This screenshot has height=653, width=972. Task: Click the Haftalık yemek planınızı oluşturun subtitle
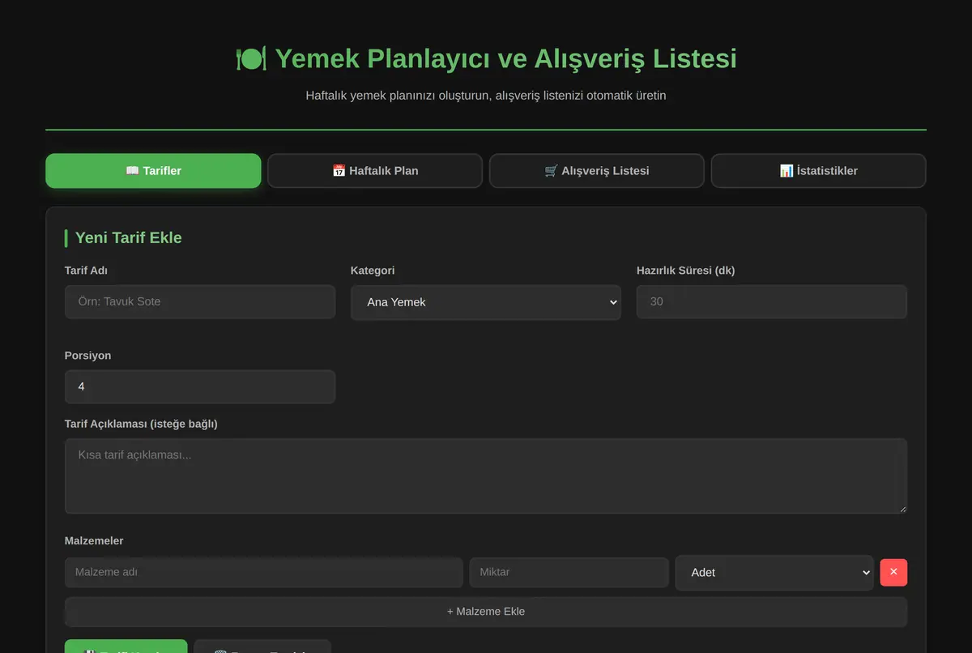pyautogui.click(x=486, y=96)
